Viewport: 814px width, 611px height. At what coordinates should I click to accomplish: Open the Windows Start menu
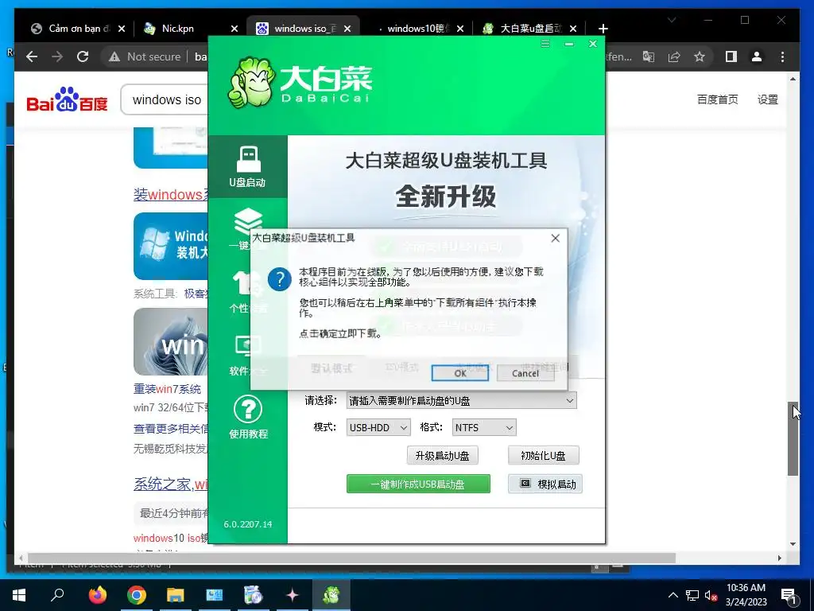pyautogui.click(x=19, y=595)
